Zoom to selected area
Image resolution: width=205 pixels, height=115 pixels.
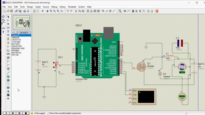(x=61, y=11)
